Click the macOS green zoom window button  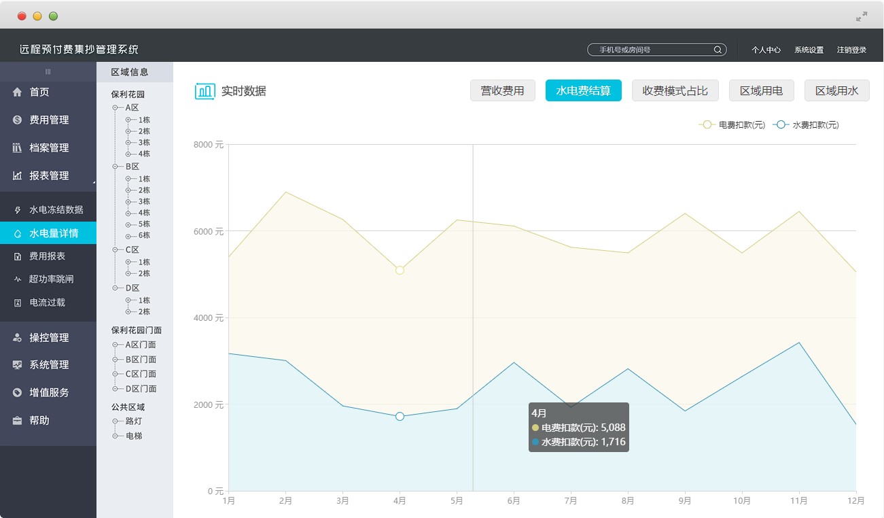[x=53, y=16]
